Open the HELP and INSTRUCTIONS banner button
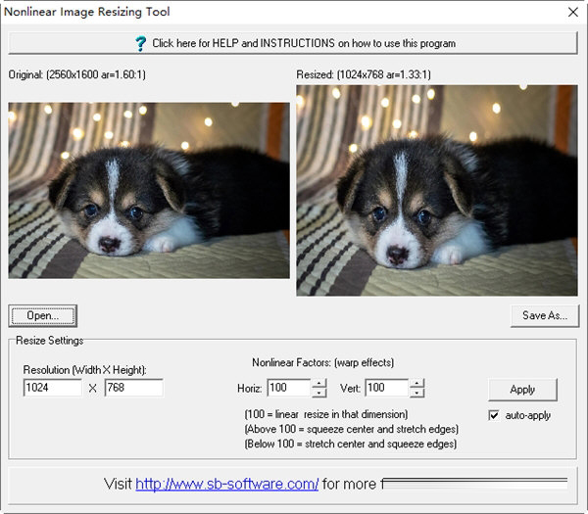Image resolution: width=588 pixels, height=514 pixels. coord(292,43)
